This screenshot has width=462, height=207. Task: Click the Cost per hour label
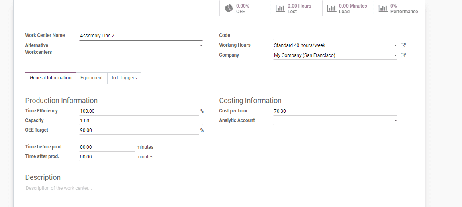[233, 111]
